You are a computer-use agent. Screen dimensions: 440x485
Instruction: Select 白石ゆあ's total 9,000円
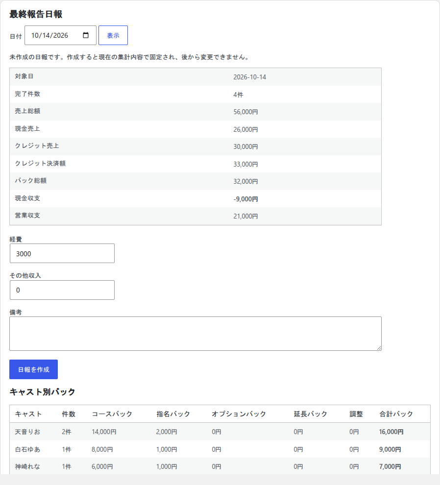[x=390, y=449]
